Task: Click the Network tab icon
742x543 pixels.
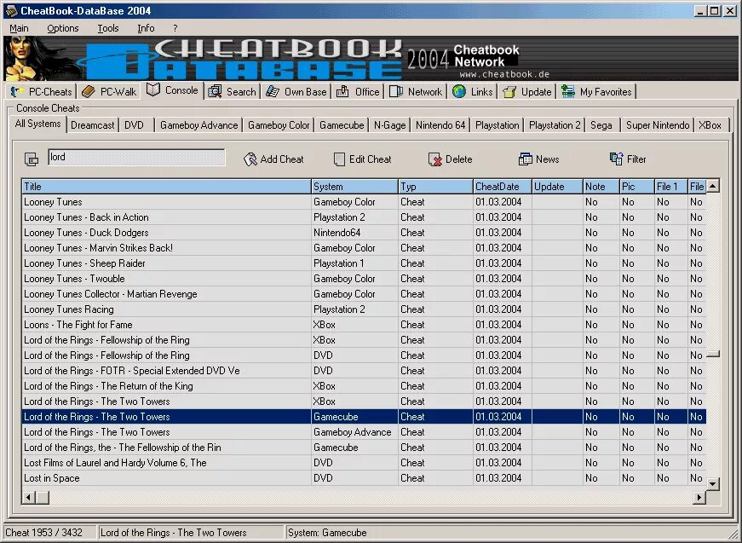Action: click(396, 91)
